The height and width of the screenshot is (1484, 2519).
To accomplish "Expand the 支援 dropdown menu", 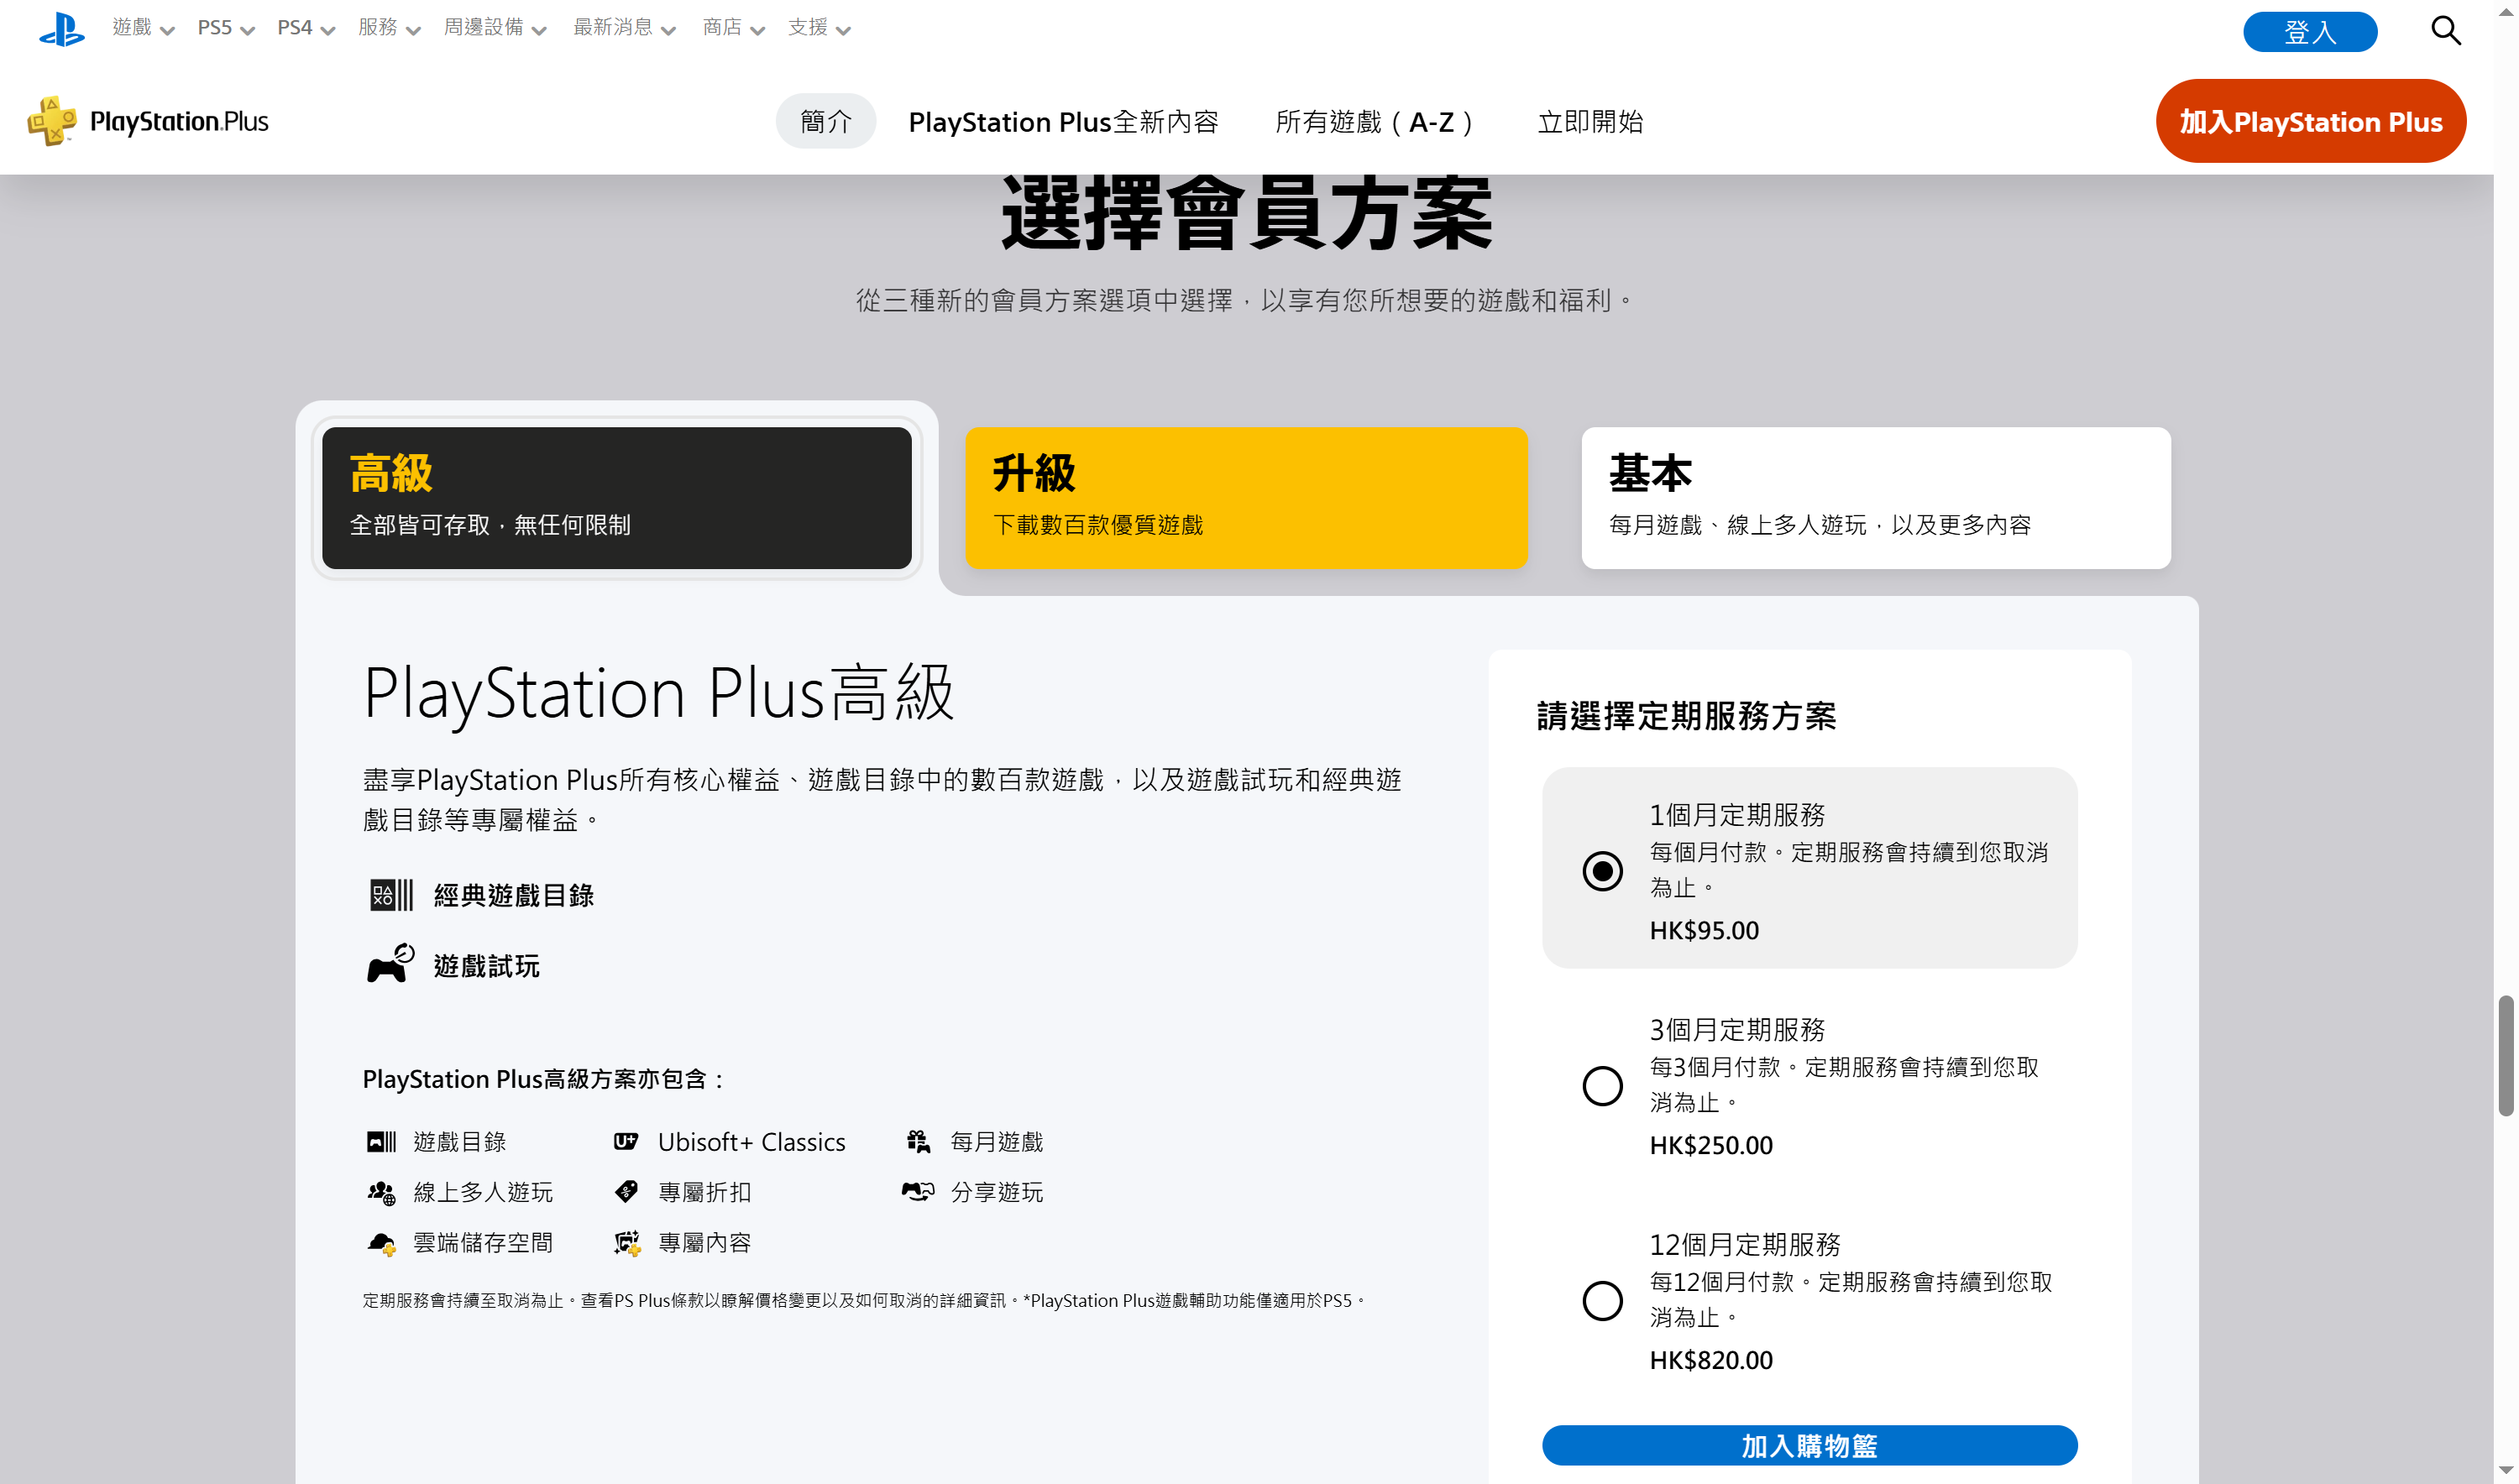I will point(820,28).
